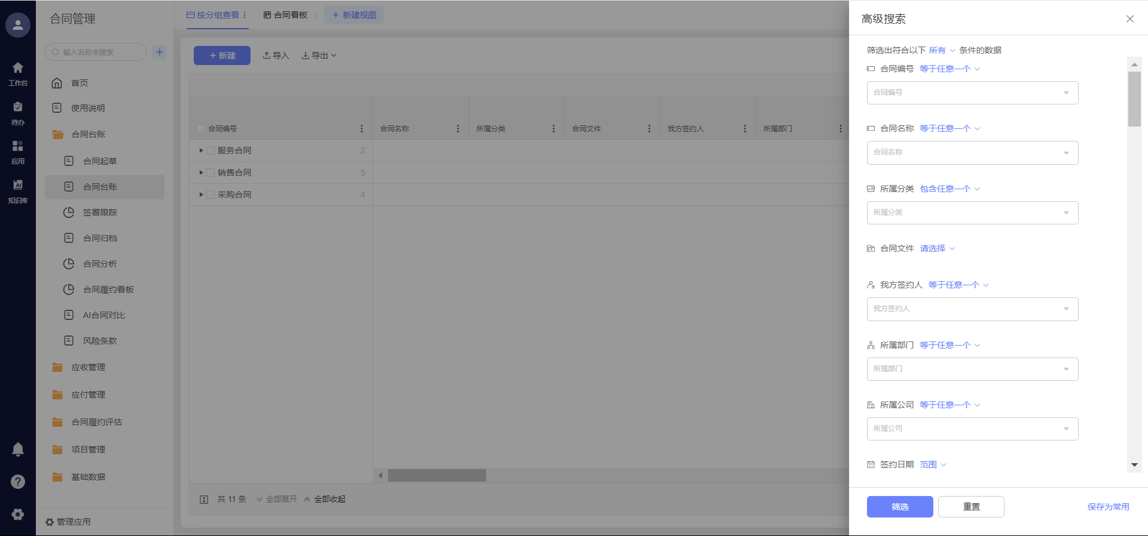
Task: Open the help question mark icon
Action: click(x=18, y=482)
